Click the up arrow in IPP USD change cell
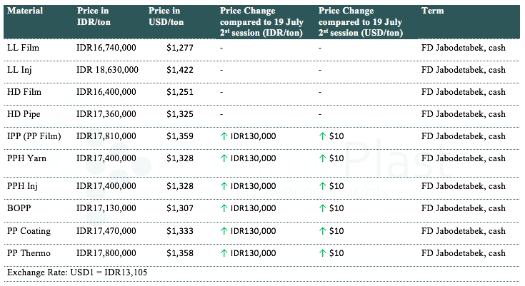Viewport: 525px width, 286px height. (322, 136)
